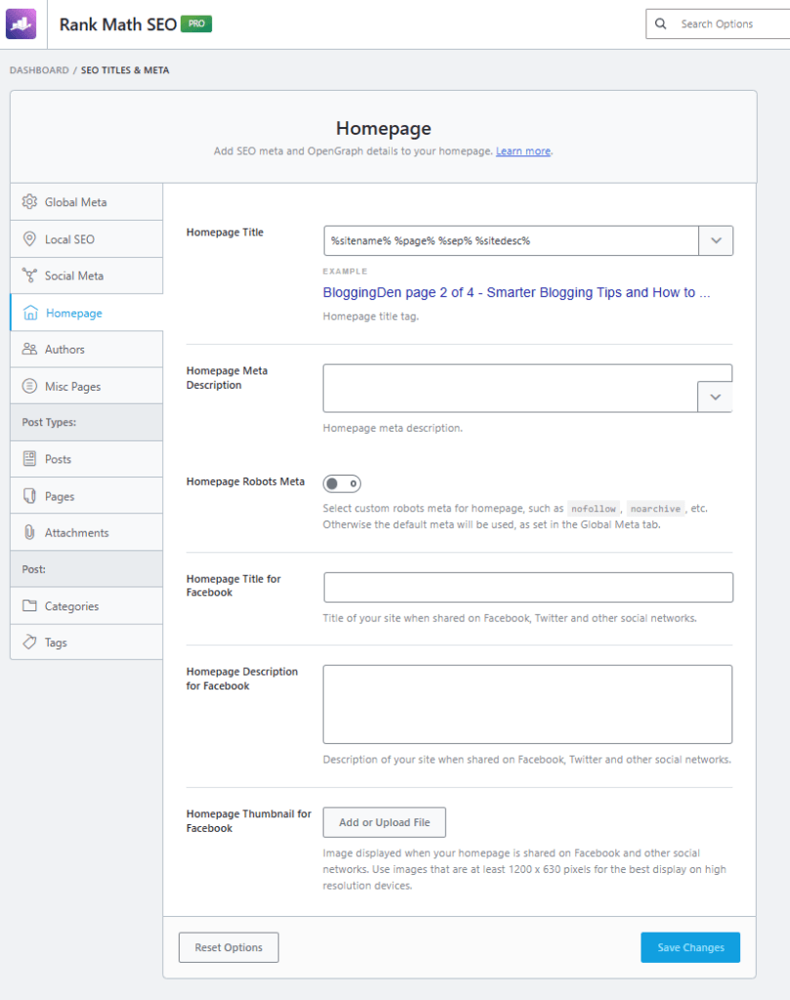Click the Post Types: section header
Image resolution: width=790 pixels, height=1000 pixels.
pos(87,422)
